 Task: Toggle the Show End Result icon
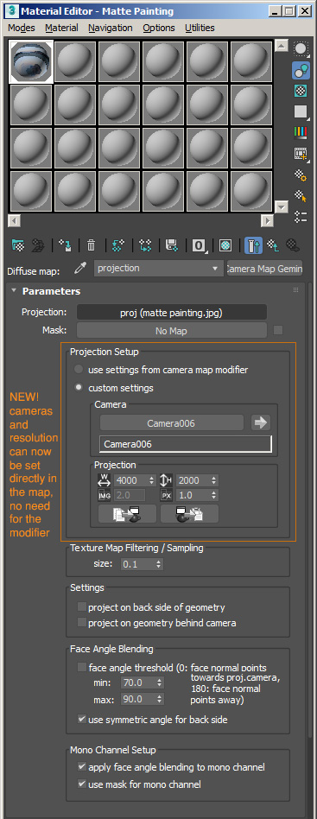(x=253, y=244)
